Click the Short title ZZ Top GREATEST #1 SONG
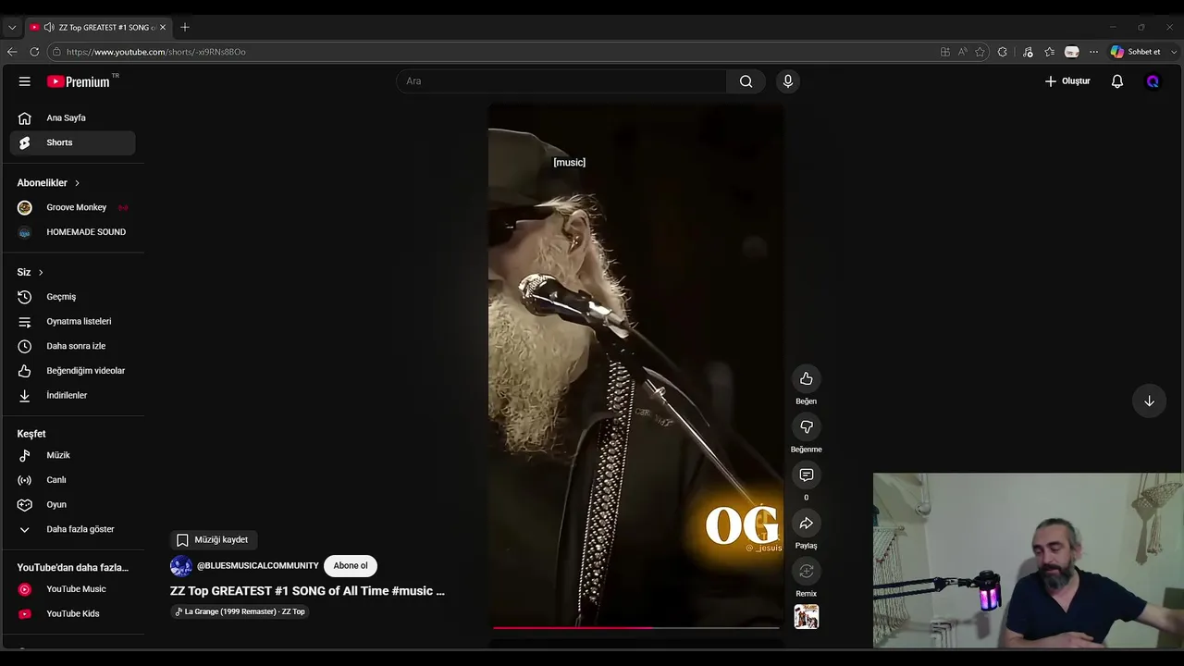This screenshot has width=1184, height=666. coord(307,591)
